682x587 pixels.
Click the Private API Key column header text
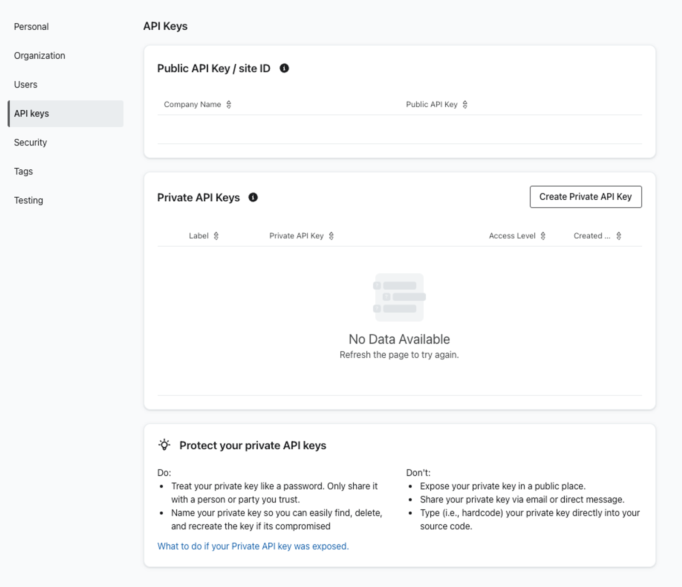point(296,236)
